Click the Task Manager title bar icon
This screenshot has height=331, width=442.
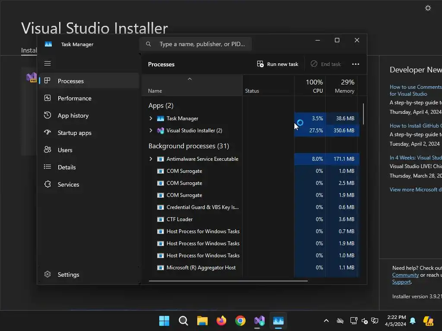48,44
